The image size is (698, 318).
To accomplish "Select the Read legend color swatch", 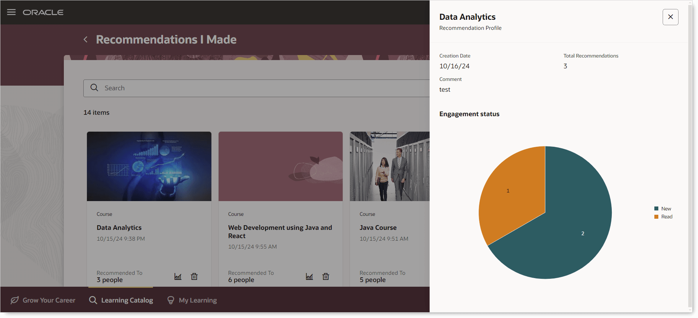I will coord(657,217).
